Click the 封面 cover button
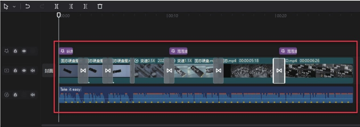This screenshot has width=360, height=127. pos(49,71)
